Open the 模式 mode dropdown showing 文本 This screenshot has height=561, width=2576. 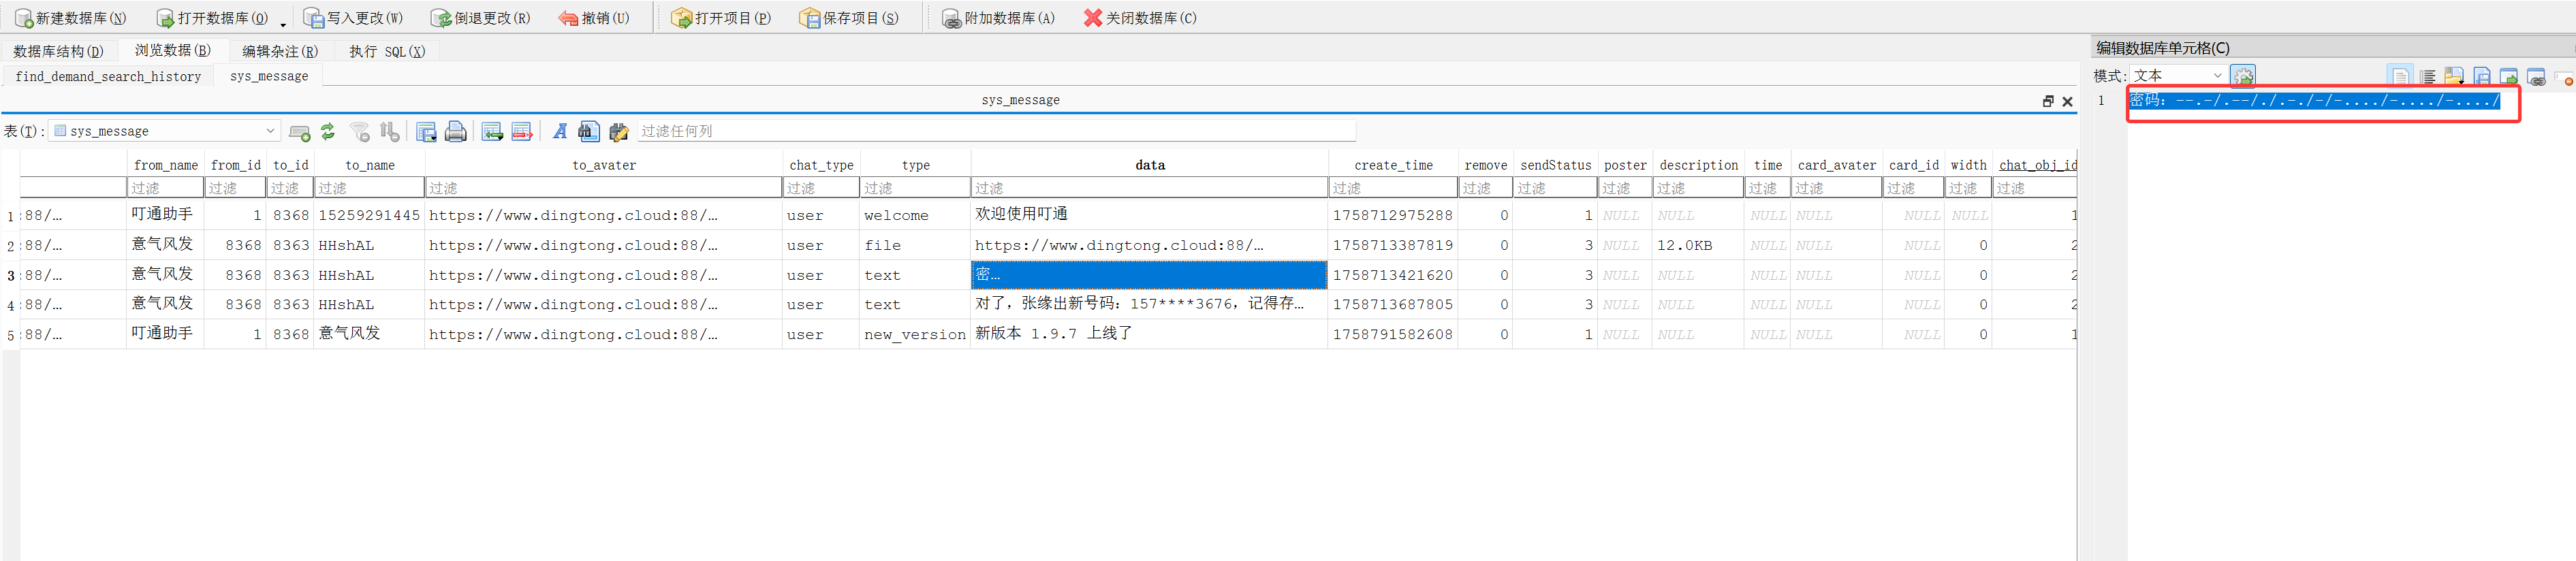click(x=2178, y=75)
